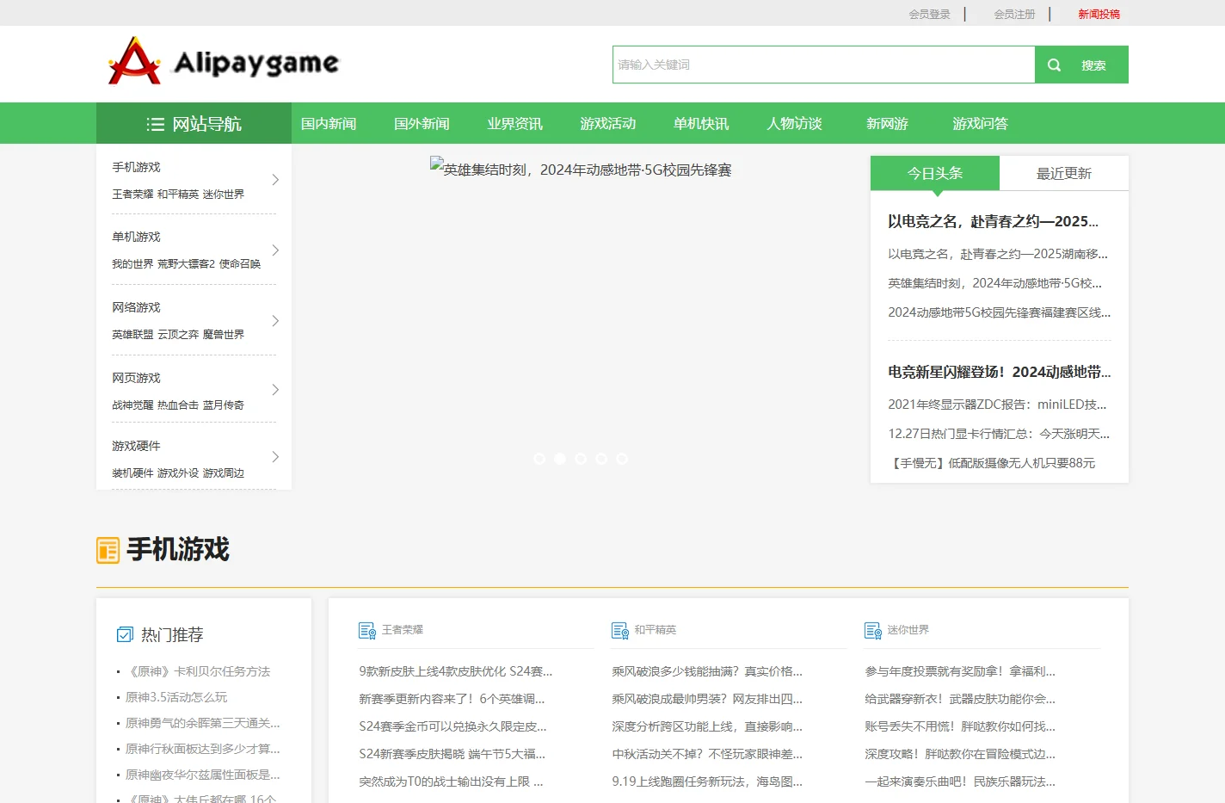1225x803 pixels.
Task: Open the 荒野大镖客2 sidebar link
Action: click(x=186, y=264)
